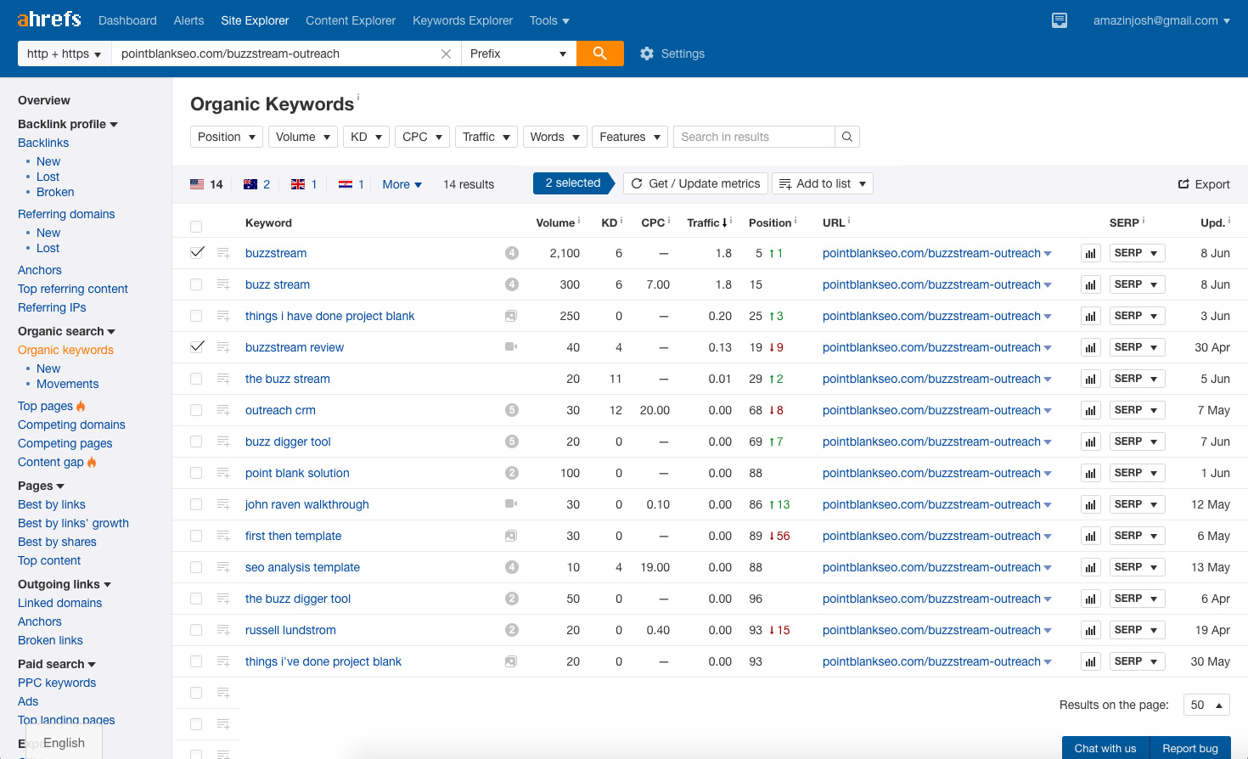Uncheck the buzzstream review row checkbox

197,347
